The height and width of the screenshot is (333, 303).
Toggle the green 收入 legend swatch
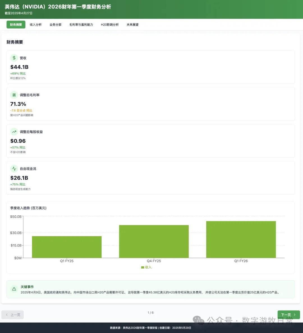click(x=143, y=267)
